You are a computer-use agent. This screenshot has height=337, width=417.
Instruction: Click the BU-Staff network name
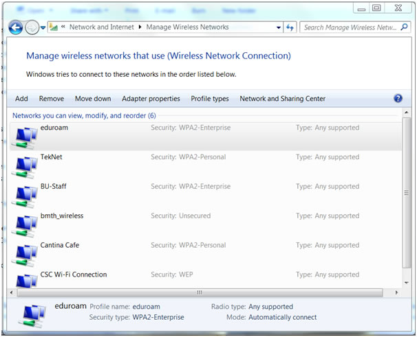pos(53,186)
